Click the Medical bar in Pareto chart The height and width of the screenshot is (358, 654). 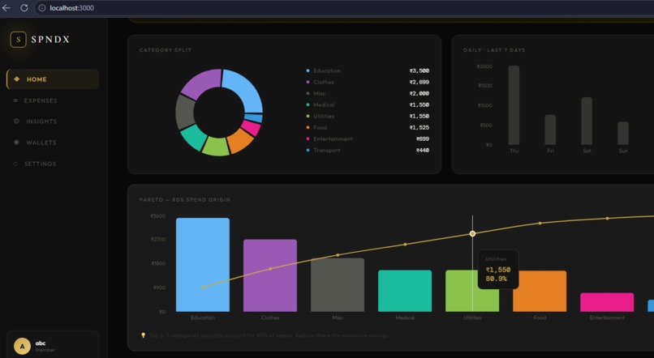tap(405, 291)
